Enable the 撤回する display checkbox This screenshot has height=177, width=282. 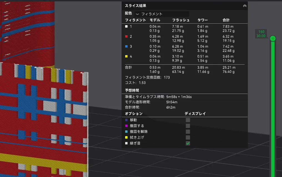pos(188,126)
